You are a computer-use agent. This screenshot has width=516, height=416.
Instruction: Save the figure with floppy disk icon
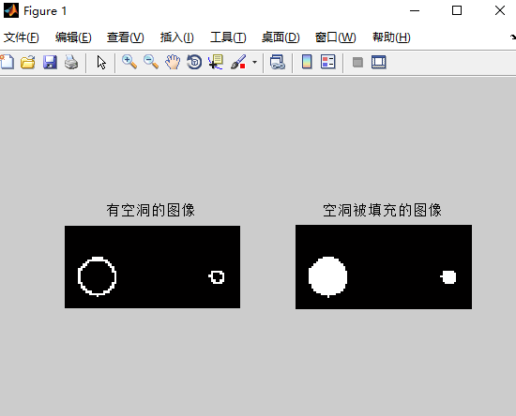(x=50, y=62)
